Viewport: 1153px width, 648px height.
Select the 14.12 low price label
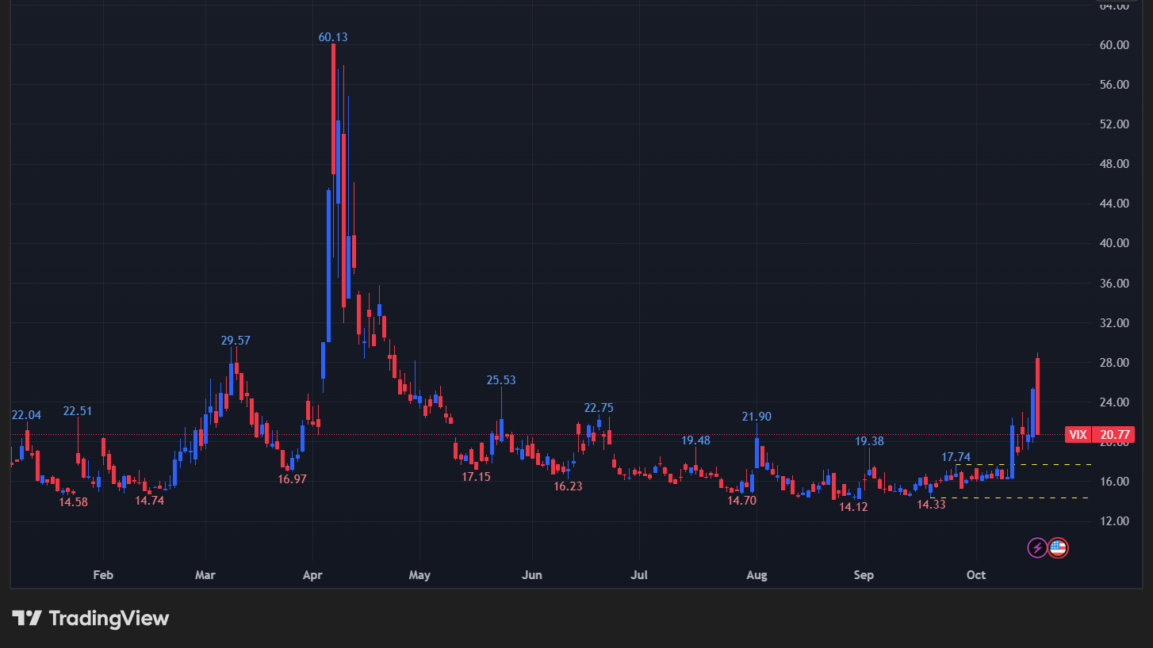click(854, 507)
